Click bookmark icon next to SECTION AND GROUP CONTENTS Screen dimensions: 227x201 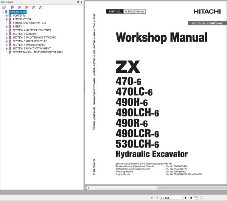click(x=10, y=30)
